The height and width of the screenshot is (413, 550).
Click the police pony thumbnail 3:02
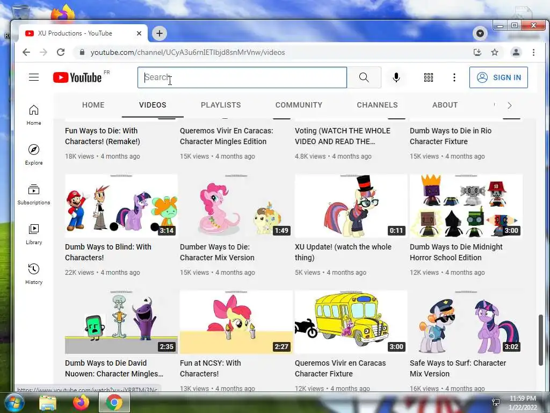[466, 322]
